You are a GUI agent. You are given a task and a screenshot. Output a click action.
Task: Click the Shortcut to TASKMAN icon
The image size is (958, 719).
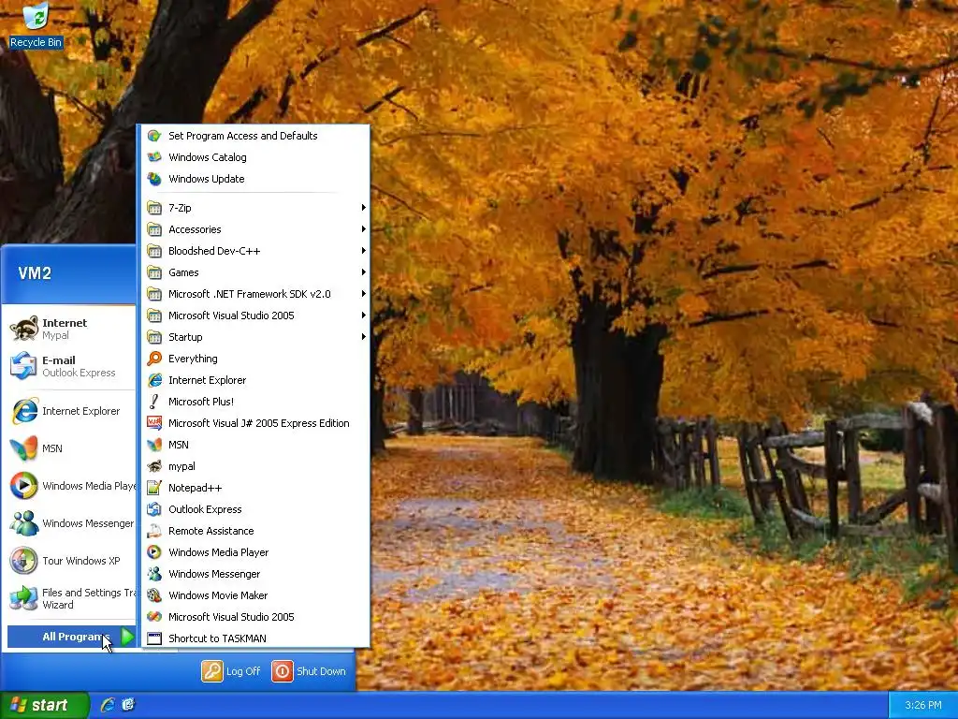154,638
